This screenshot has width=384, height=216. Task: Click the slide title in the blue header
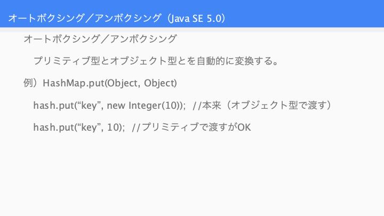tap(117, 18)
